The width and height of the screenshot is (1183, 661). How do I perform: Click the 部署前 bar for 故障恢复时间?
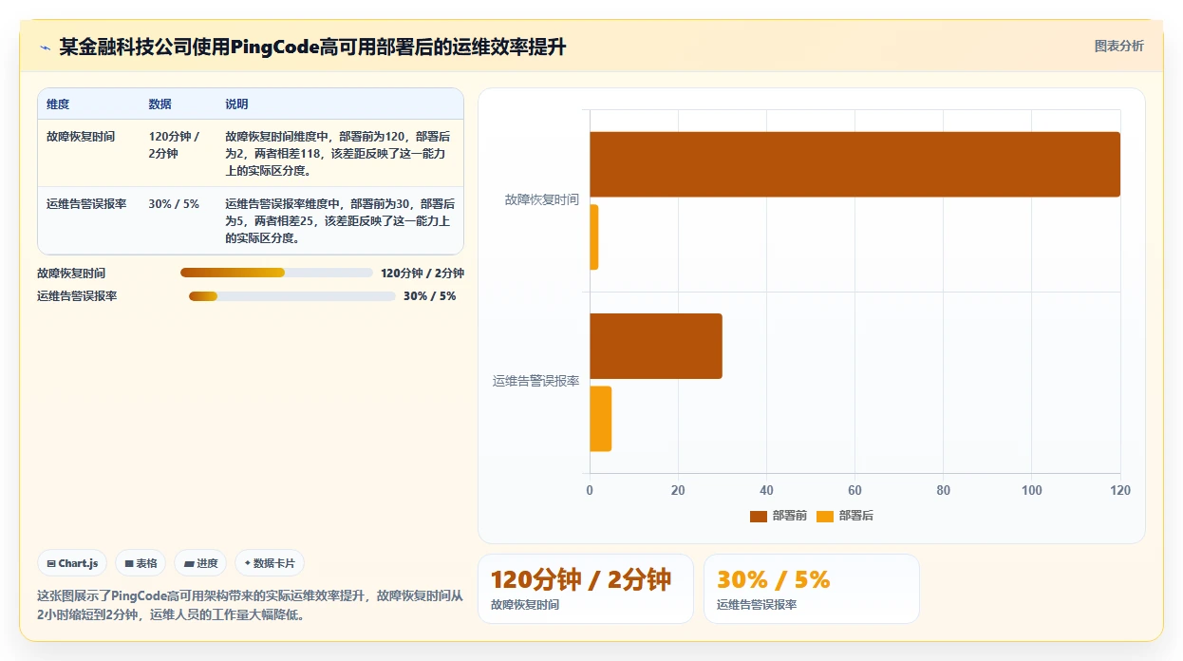854,164
